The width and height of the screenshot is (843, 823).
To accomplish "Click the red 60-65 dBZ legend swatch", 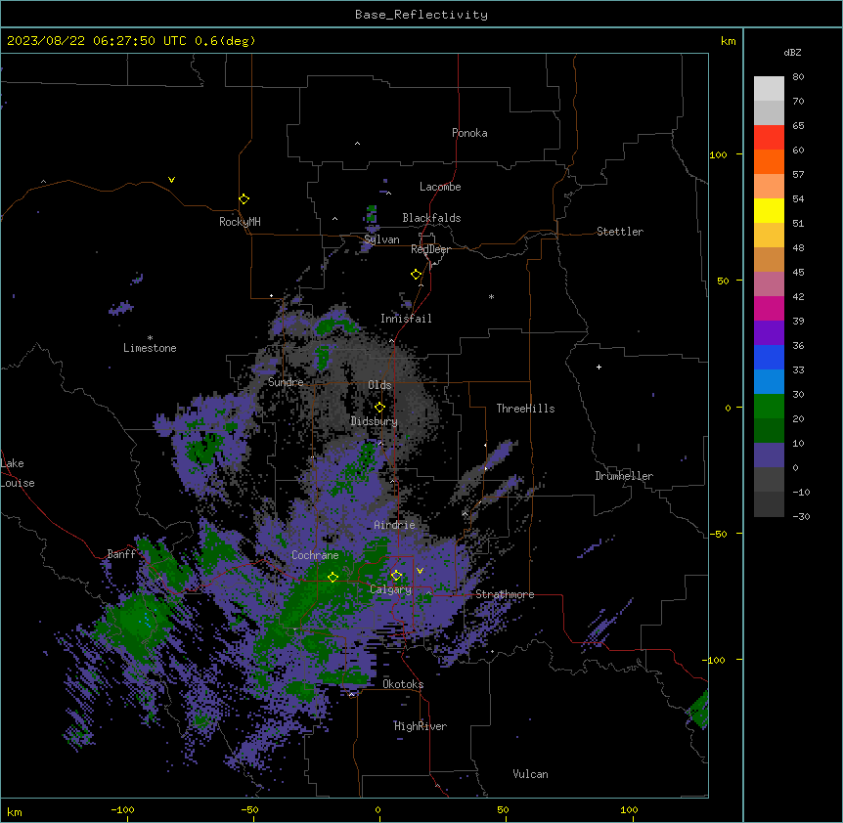I will coord(769,138).
